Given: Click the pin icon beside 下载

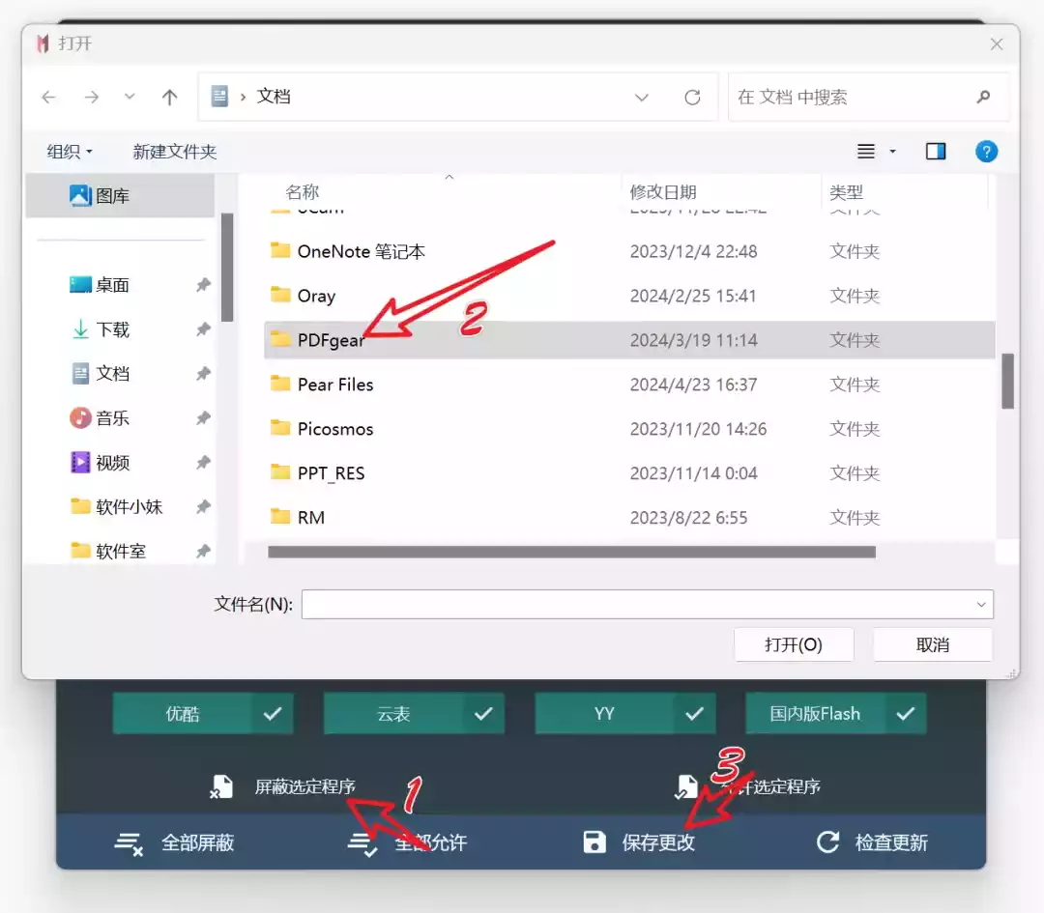Looking at the screenshot, I should tap(203, 329).
